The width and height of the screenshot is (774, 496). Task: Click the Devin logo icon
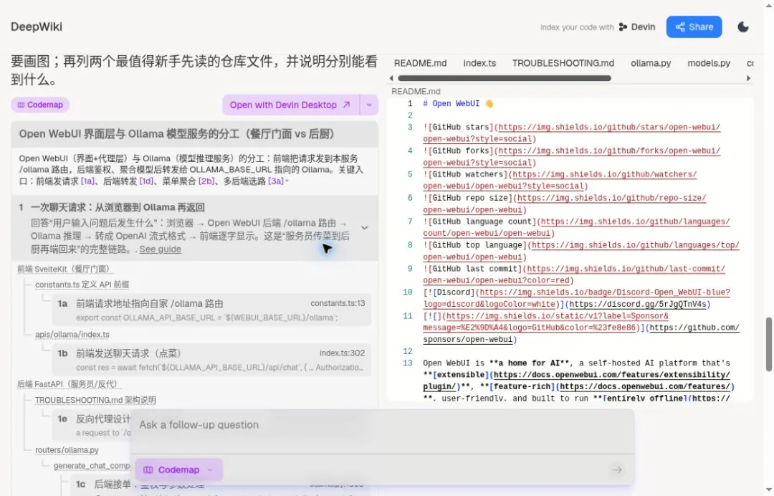[623, 27]
